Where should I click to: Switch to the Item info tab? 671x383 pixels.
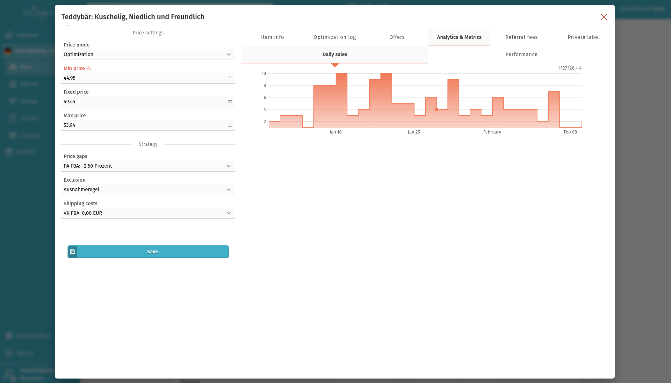(x=272, y=37)
